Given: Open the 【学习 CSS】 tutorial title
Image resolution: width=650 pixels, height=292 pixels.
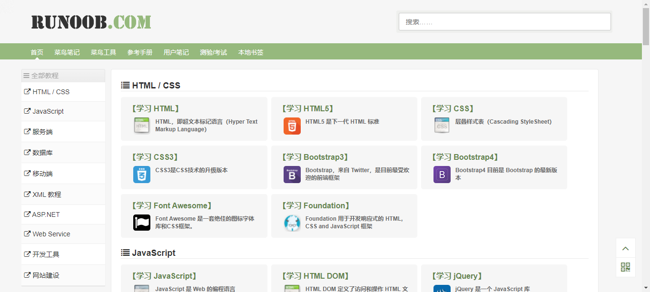Looking at the screenshot, I should tap(453, 108).
